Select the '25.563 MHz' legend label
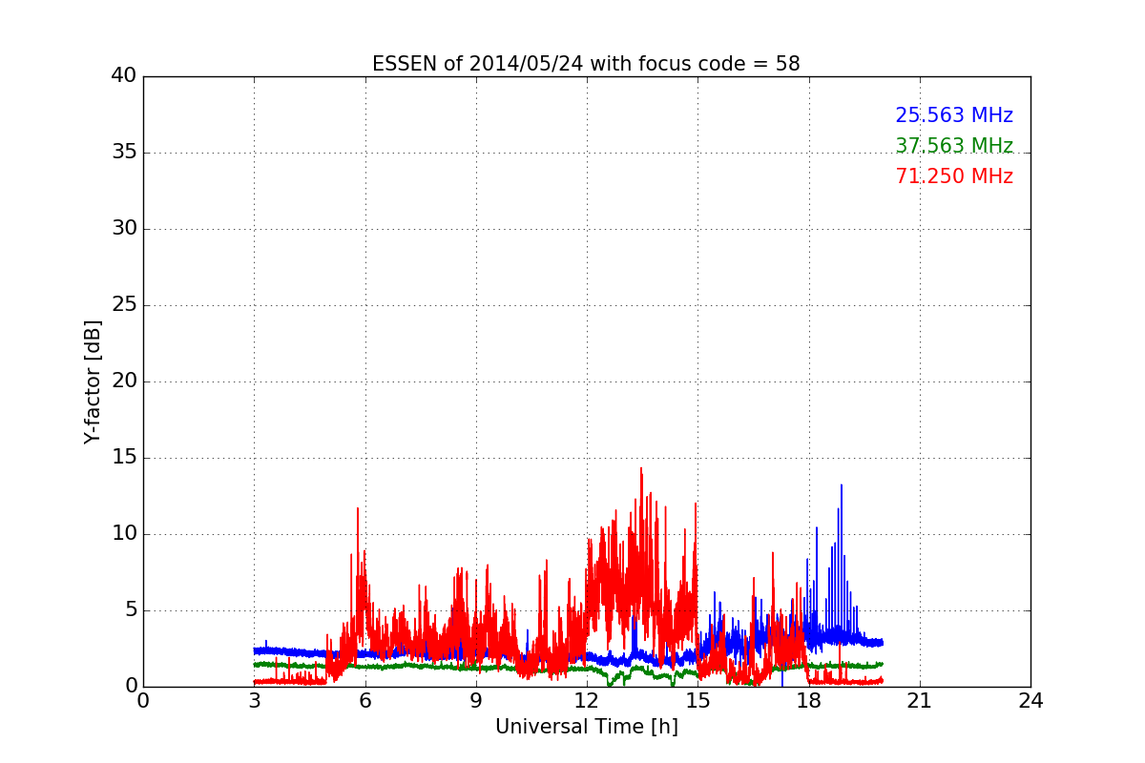The height and width of the screenshot is (763, 1145). click(954, 115)
